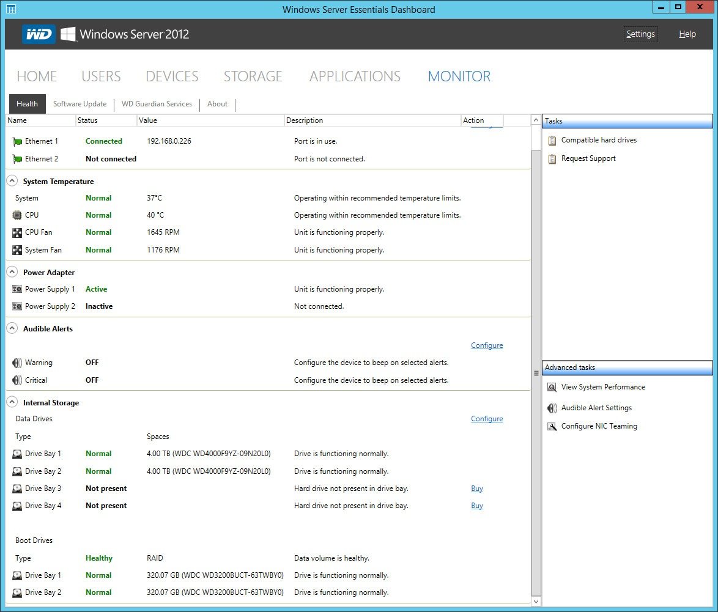This screenshot has height=612, width=718.
Task: Open the HOME section
Action: [37, 76]
